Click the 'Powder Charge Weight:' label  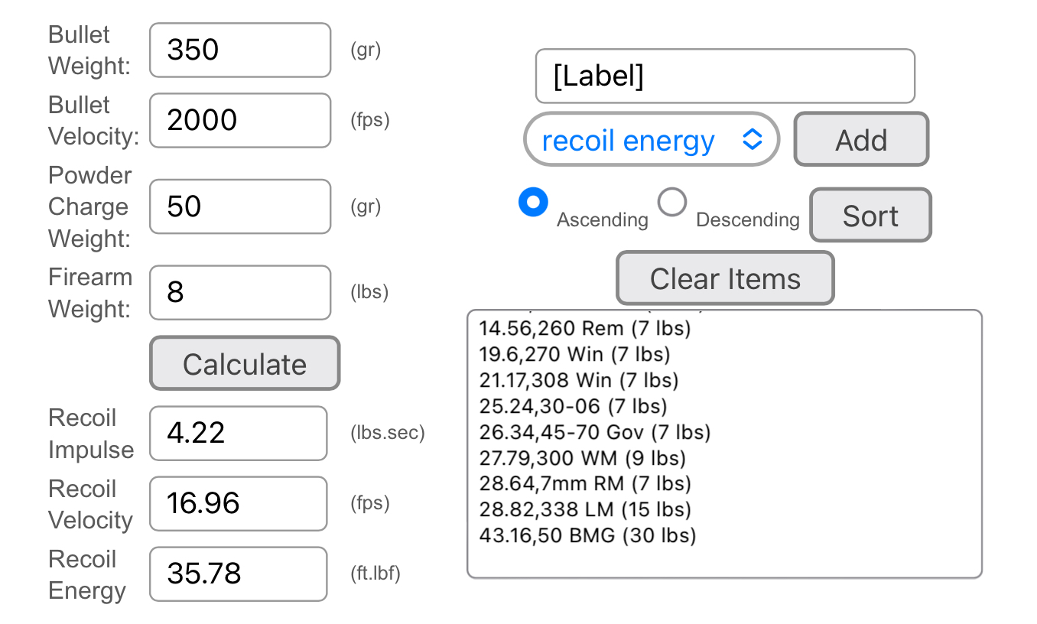[89, 206]
